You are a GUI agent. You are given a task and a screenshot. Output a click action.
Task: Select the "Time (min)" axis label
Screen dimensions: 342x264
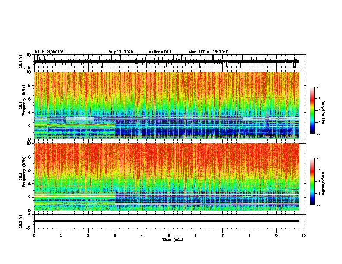[x=173, y=239]
